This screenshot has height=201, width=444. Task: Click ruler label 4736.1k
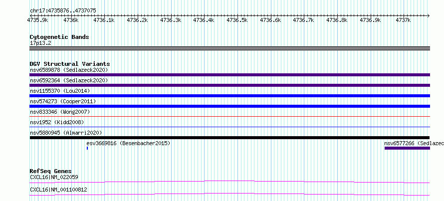[104, 20]
